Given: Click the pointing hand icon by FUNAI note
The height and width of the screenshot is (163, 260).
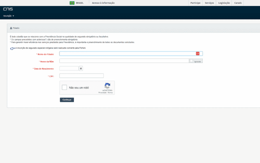Looking at the screenshot, I should pyautogui.click(x=12, y=48).
